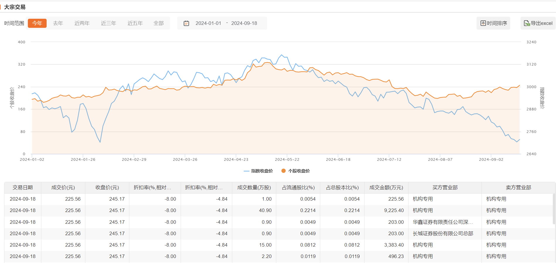Click the 成交金额(万元) column header

pyautogui.click(x=386, y=187)
